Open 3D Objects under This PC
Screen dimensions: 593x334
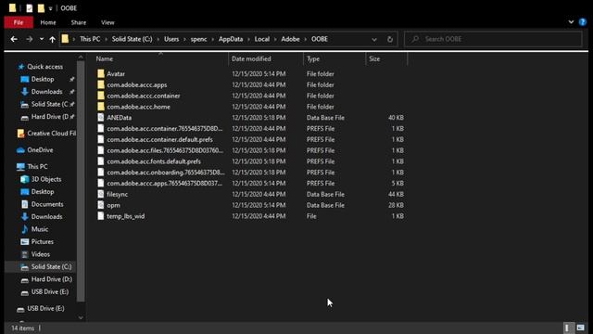click(x=46, y=179)
